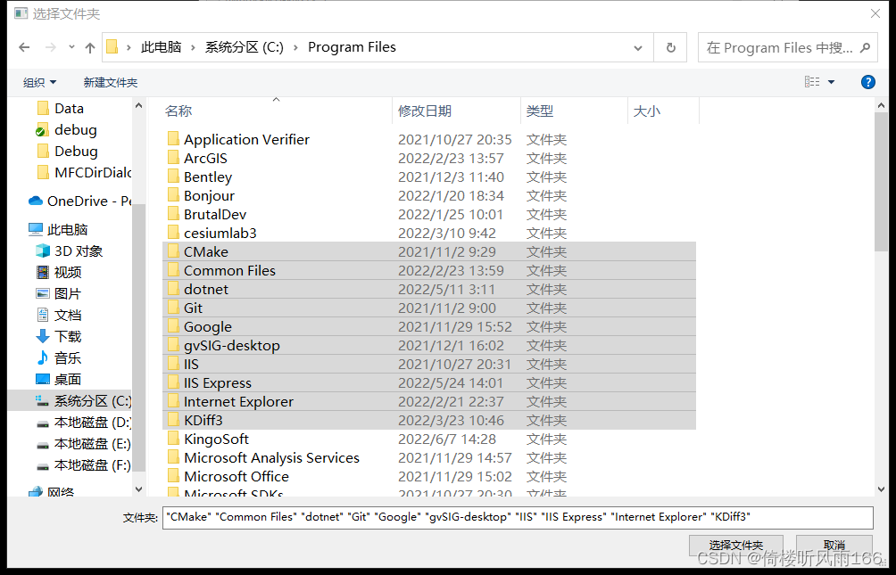Confirm with 选择文件夹 button
The height and width of the screenshot is (575, 896).
tap(735, 545)
